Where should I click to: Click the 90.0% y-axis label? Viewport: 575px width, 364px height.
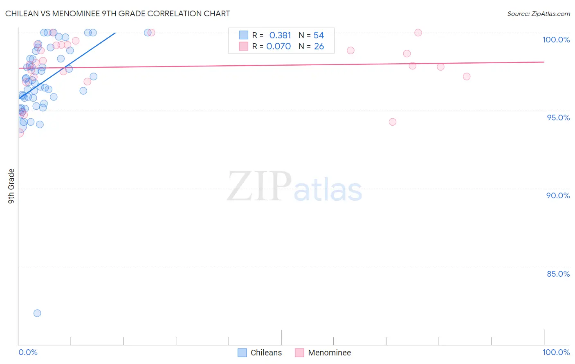tap(558, 195)
